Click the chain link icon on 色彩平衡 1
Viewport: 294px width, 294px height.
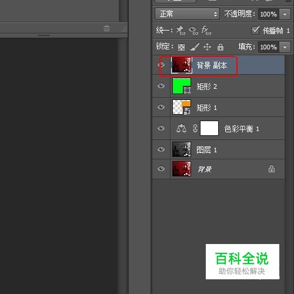click(195, 128)
